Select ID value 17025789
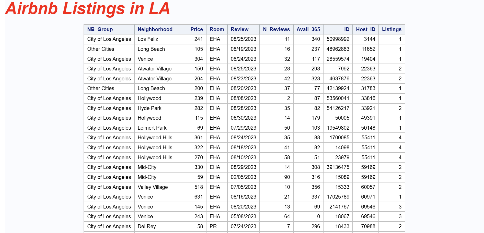The width and height of the screenshot is (484, 233). point(338,197)
